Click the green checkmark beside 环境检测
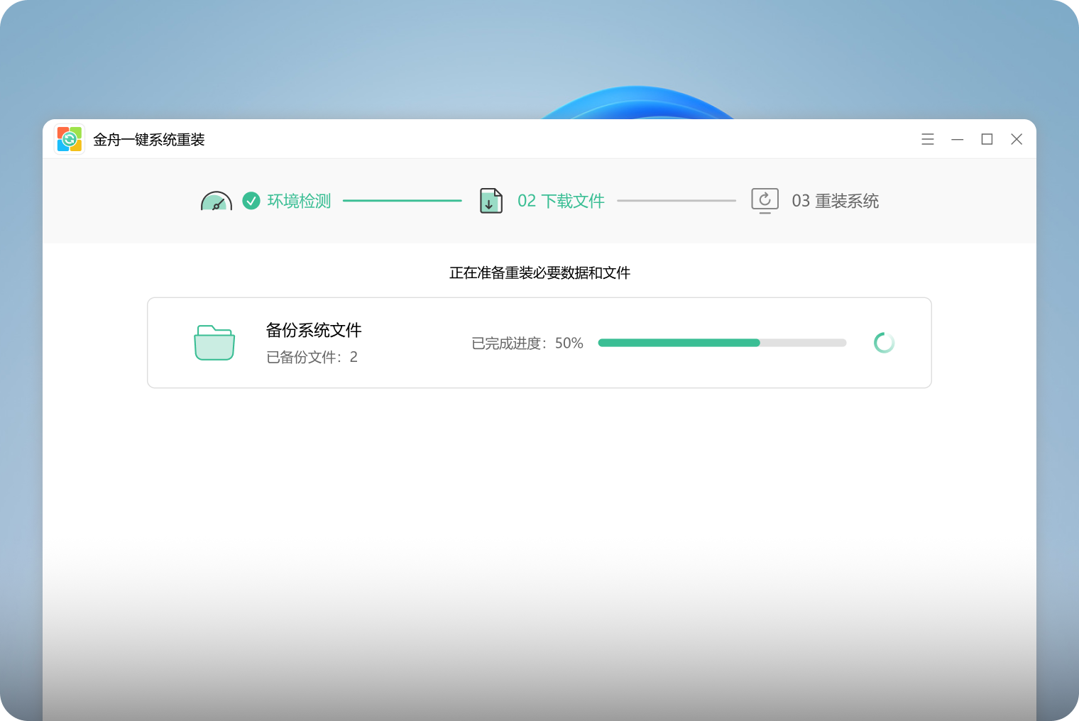Image resolution: width=1079 pixels, height=721 pixels. click(251, 201)
